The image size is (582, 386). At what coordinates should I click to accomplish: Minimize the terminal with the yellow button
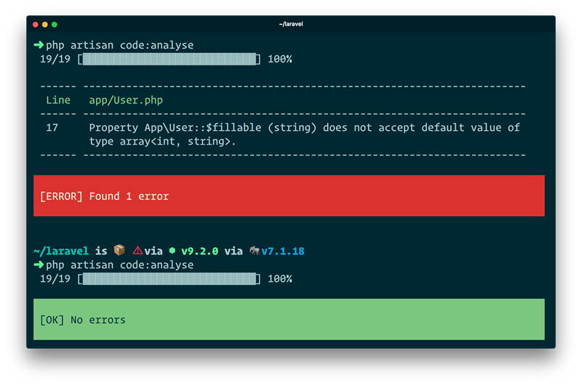point(44,24)
